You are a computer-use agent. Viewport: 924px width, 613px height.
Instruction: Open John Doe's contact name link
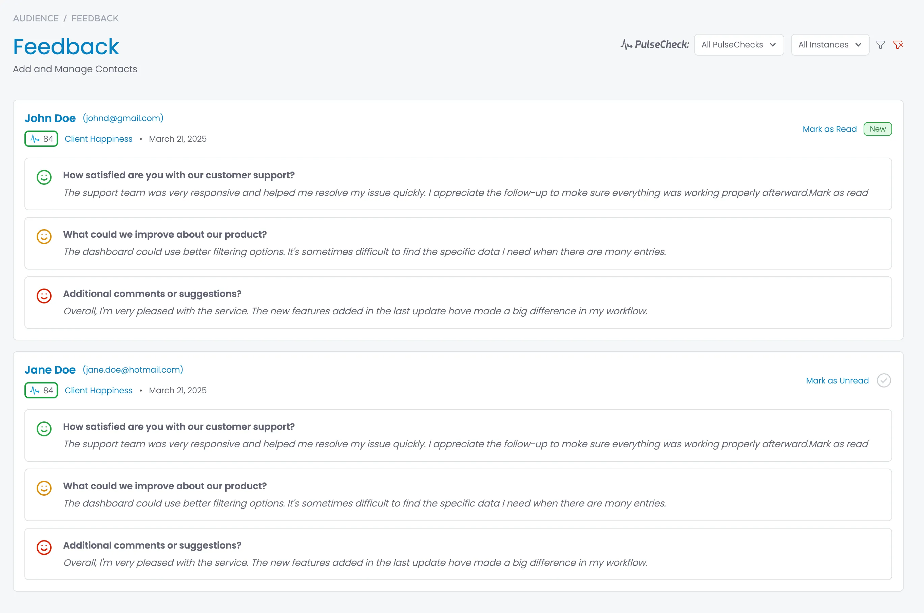[50, 118]
